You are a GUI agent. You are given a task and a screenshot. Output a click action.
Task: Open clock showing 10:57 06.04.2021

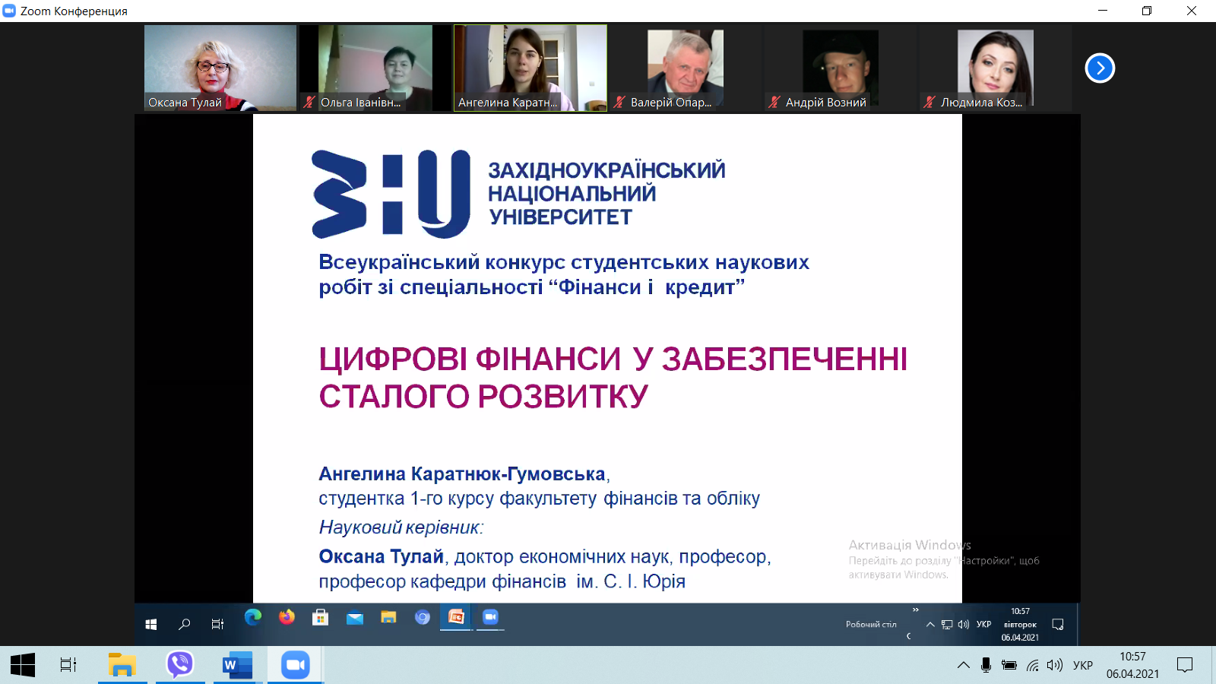point(1132,665)
